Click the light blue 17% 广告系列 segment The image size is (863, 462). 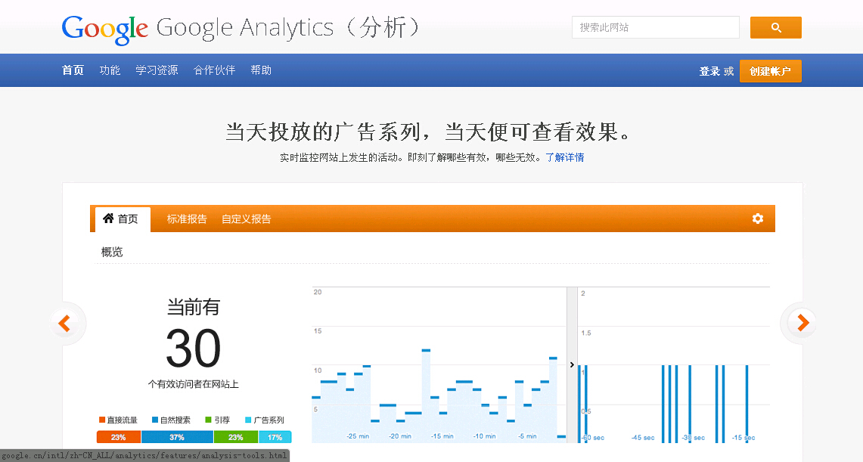[275, 437]
